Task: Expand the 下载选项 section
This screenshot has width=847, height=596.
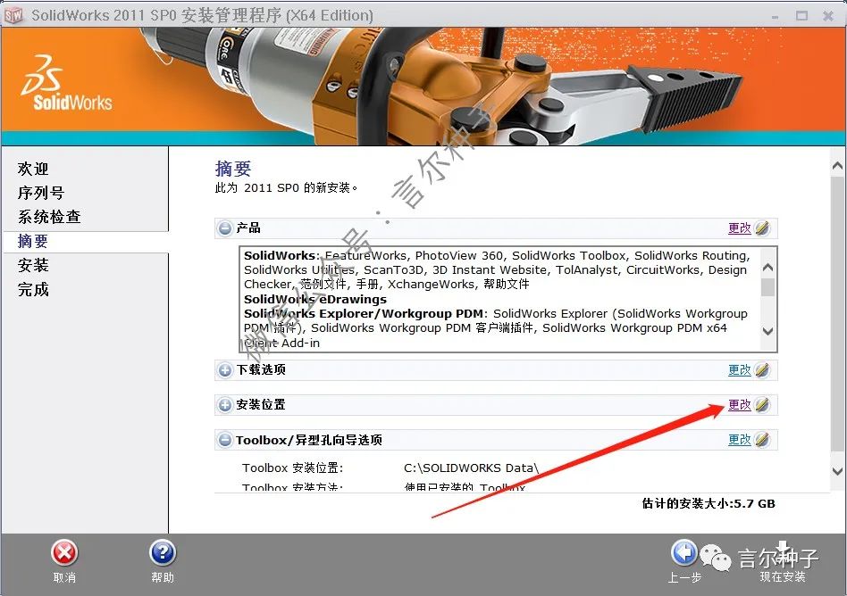Action: [x=225, y=370]
